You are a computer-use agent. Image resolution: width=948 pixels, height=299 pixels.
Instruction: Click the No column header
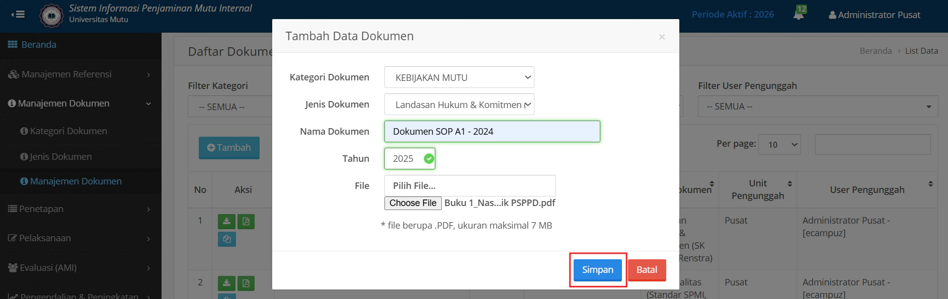pyautogui.click(x=200, y=190)
